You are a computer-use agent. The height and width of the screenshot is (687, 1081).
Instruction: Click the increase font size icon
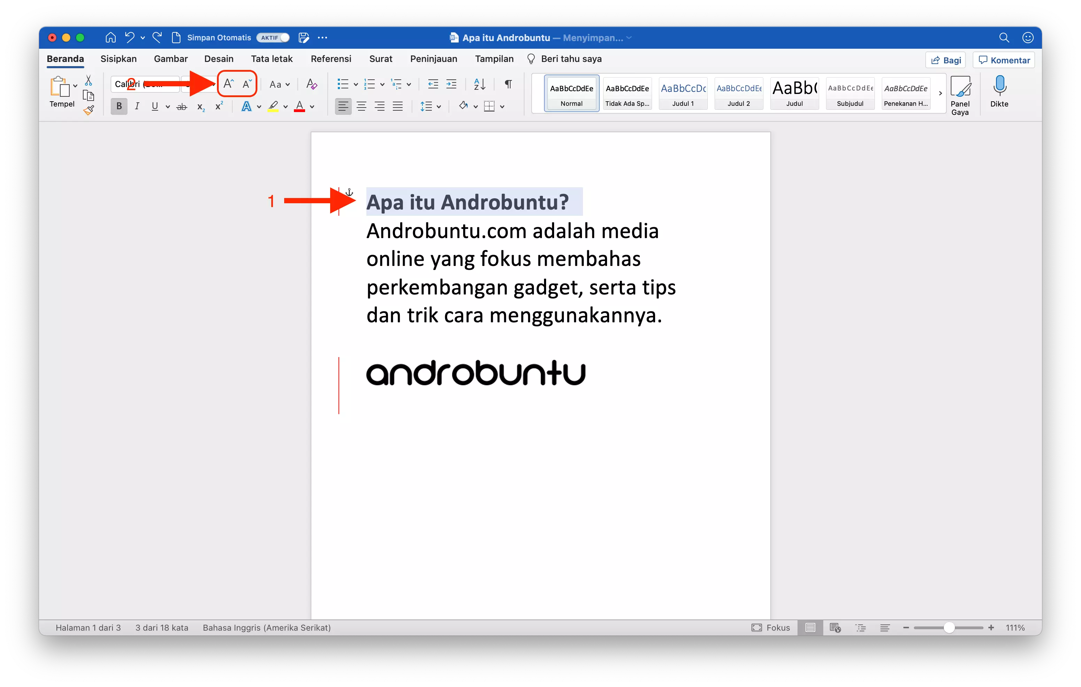228,83
